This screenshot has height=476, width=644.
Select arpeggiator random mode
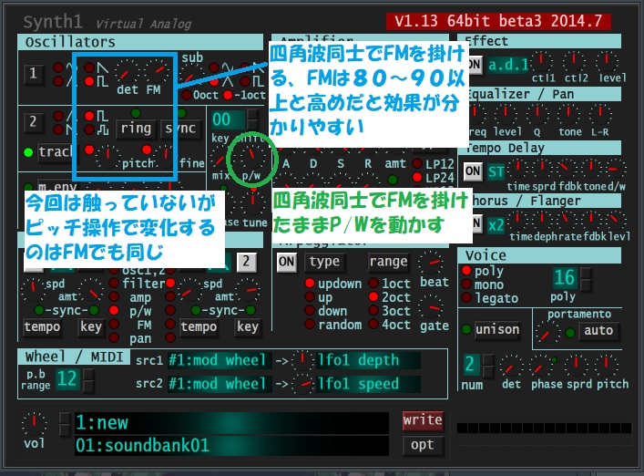click(x=310, y=324)
